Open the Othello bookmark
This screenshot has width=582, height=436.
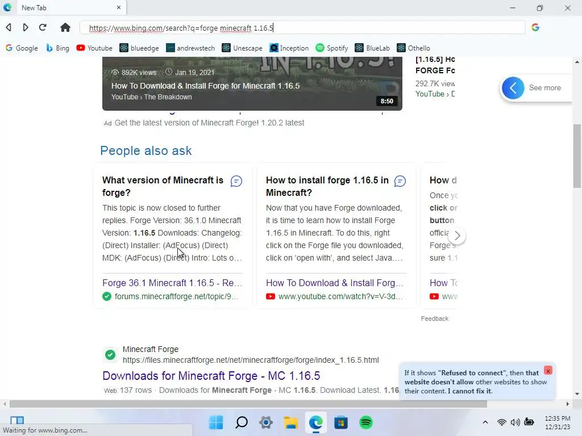(x=414, y=48)
